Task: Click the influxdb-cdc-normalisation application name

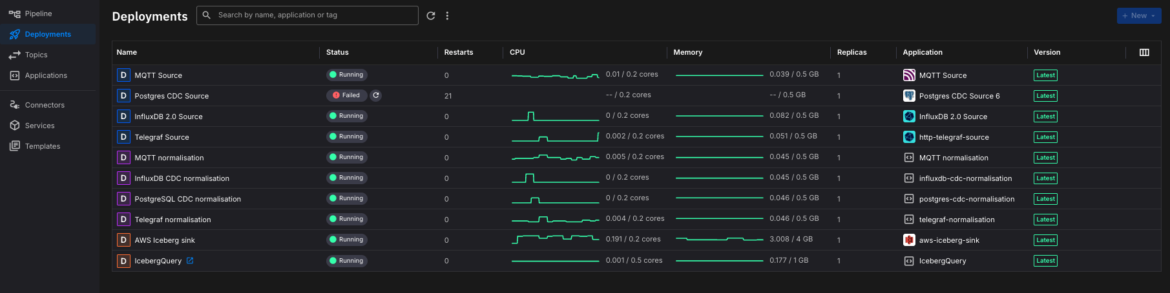Action: click(965, 178)
